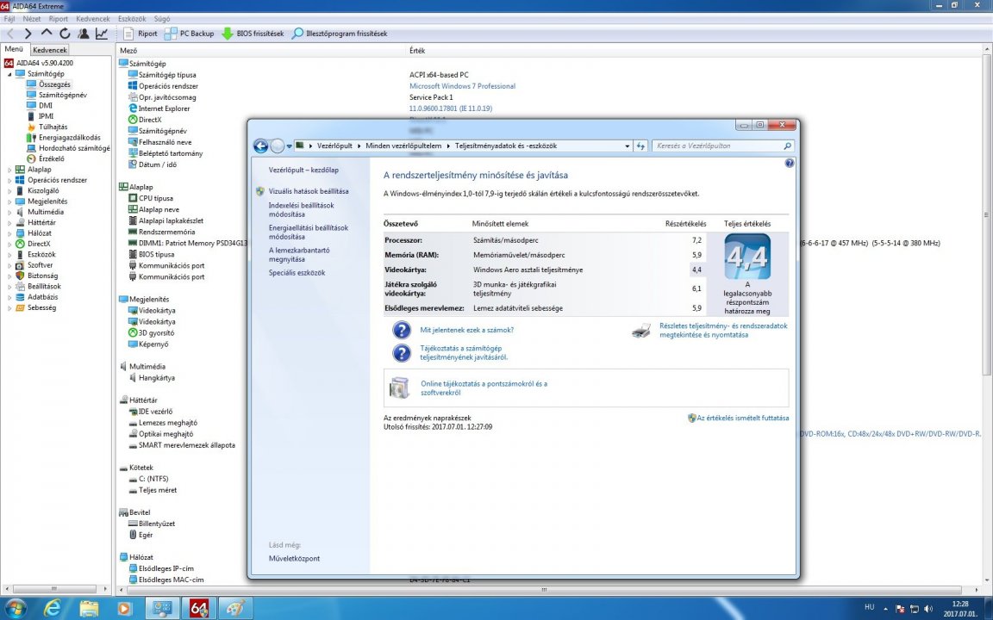
Task: Open Vizuális hatások beállítása link
Action: point(309,191)
